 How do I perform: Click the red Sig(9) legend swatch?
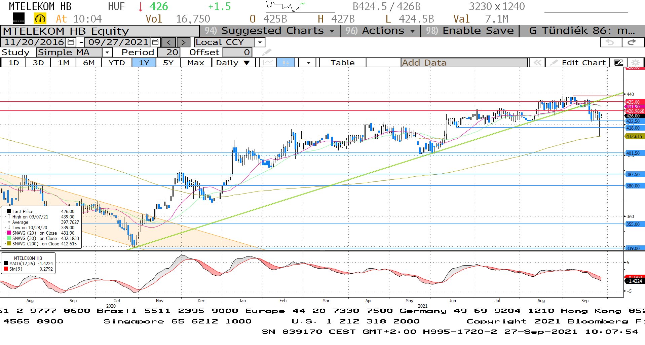[6, 269]
